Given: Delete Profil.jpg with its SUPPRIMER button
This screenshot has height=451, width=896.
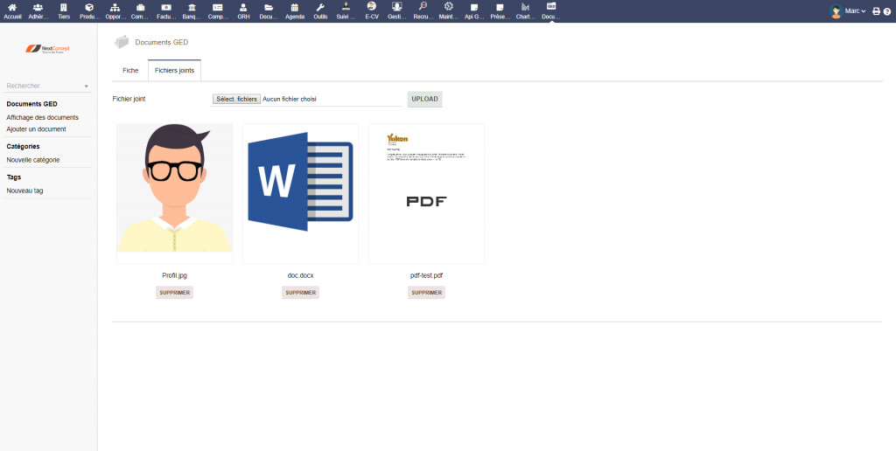Looking at the screenshot, I should tap(174, 292).
